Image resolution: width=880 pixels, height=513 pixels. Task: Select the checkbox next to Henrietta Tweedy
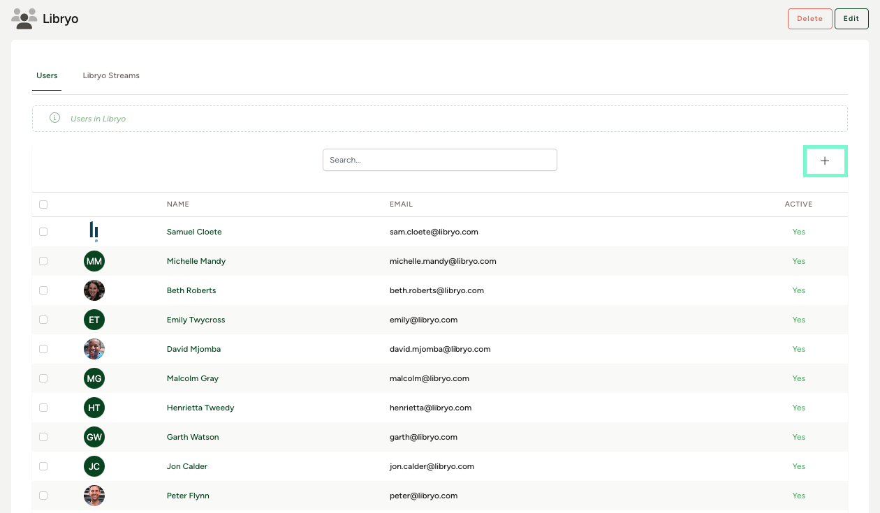(43, 408)
